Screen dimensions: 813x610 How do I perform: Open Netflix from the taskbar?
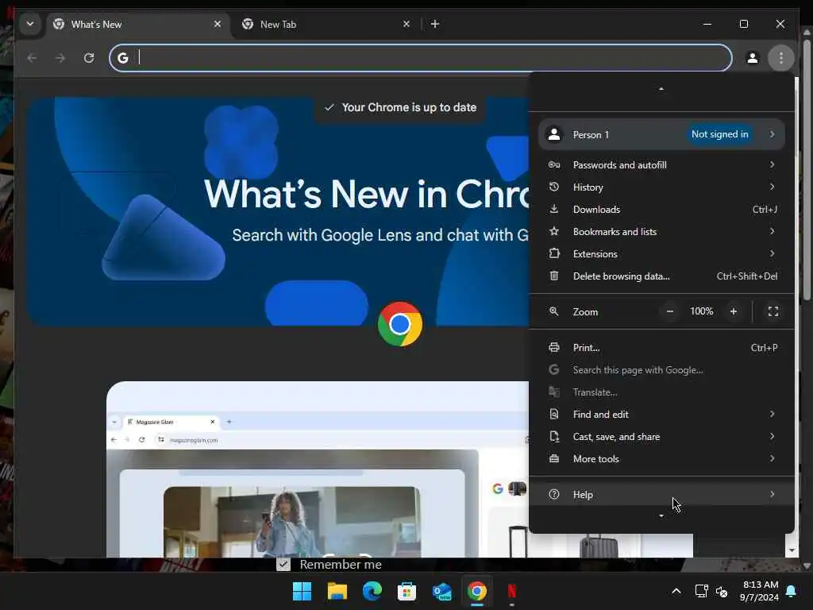[x=512, y=591]
